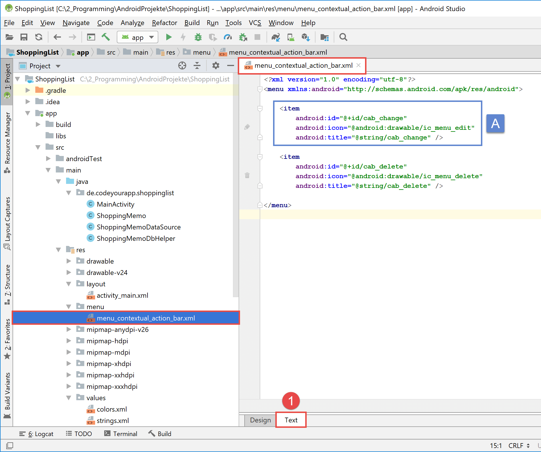The height and width of the screenshot is (452, 541).
Task: Click Collapse All icon in Project panel
Action: pyautogui.click(x=197, y=66)
